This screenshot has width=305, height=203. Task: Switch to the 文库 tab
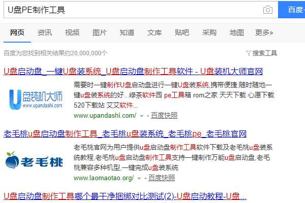tap(154, 32)
